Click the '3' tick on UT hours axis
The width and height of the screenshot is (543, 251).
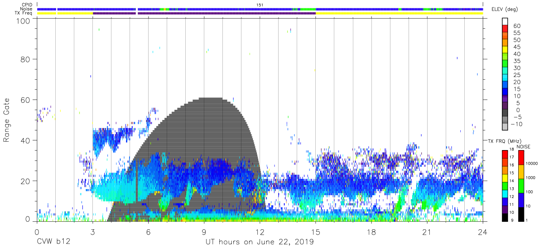pyautogui.click(x=92, y=232)
